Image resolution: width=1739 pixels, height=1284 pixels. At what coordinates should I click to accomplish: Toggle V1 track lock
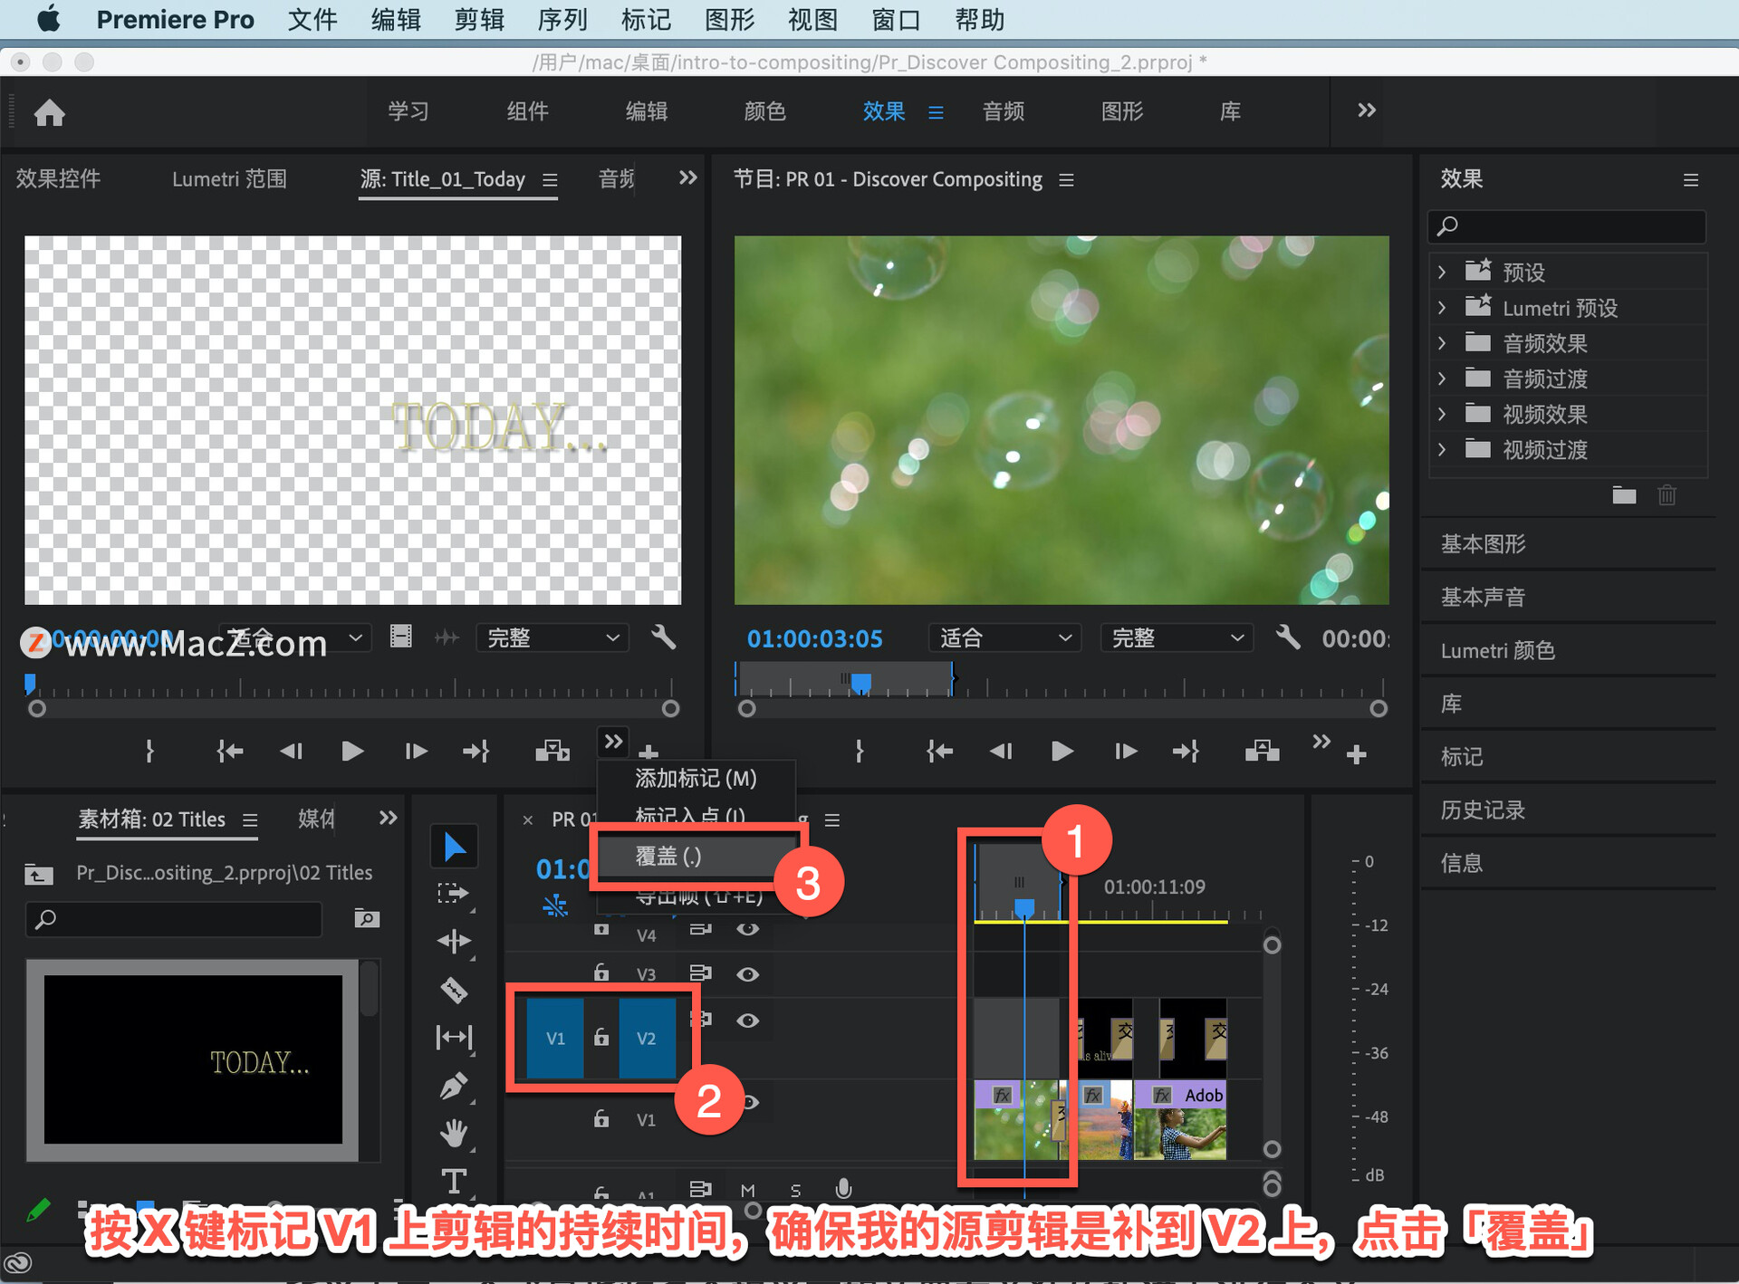click(x=601, y=1118)
